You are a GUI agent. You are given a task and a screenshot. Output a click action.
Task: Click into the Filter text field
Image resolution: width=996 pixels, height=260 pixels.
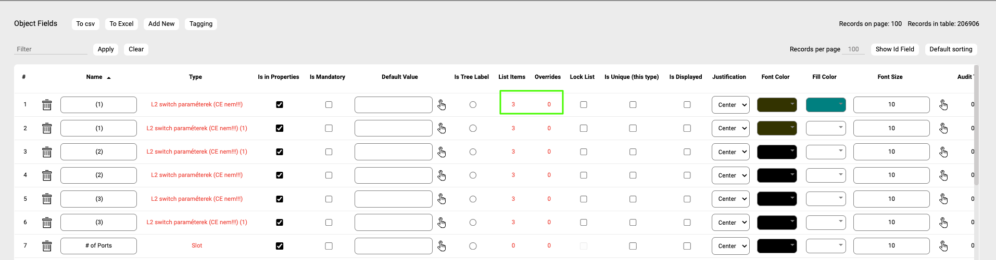point(51,49)
